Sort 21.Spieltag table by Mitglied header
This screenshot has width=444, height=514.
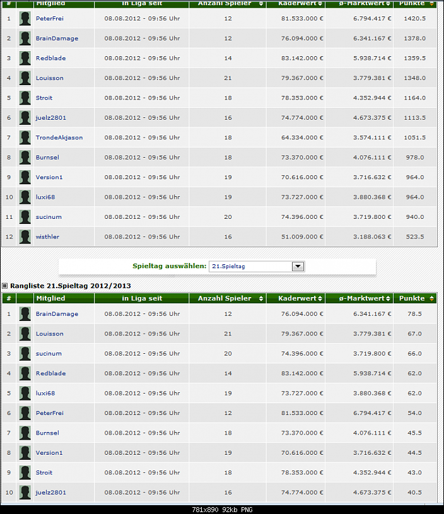click(x=50, y=298)
